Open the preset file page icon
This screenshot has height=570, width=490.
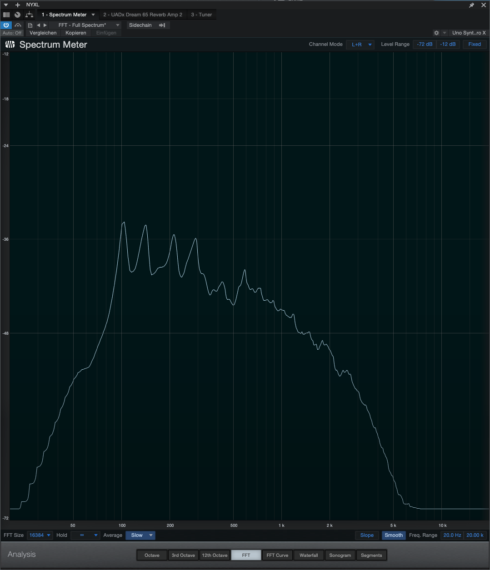[30, 25]
